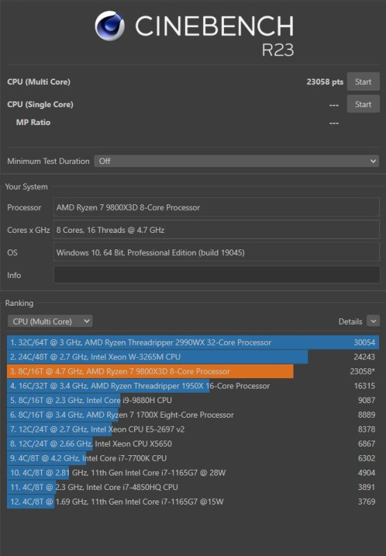Expand the Details arrow in Ranking
386x556 pixels.
coord(373,321)
